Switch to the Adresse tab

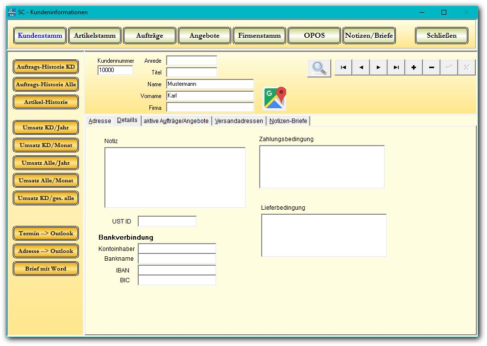pos(99,121)
